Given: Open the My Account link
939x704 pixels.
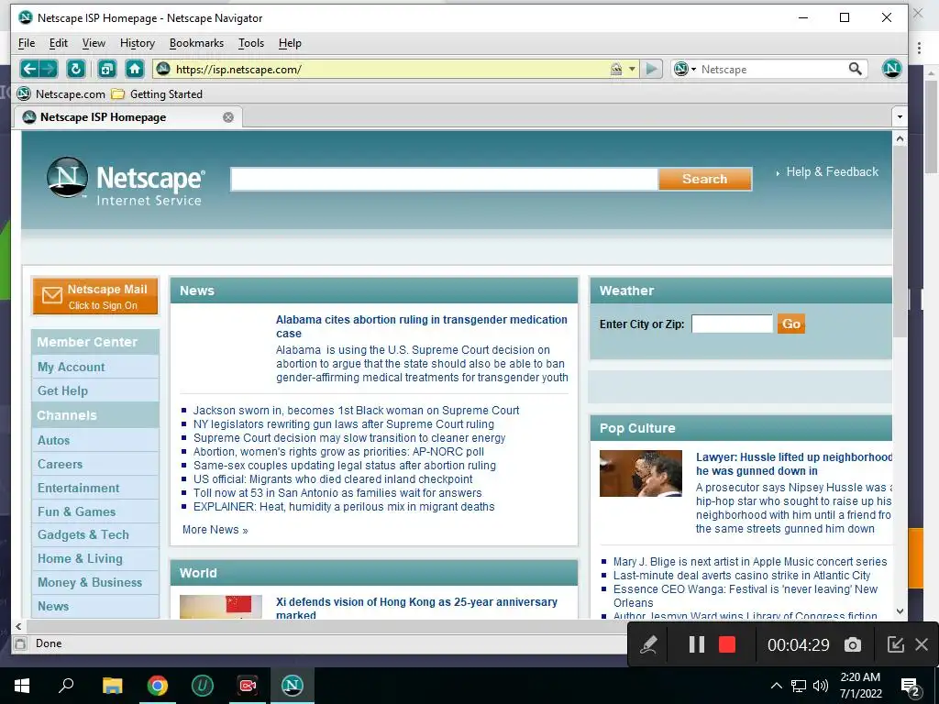Looking at the screenshot, I should click(71, 367).
